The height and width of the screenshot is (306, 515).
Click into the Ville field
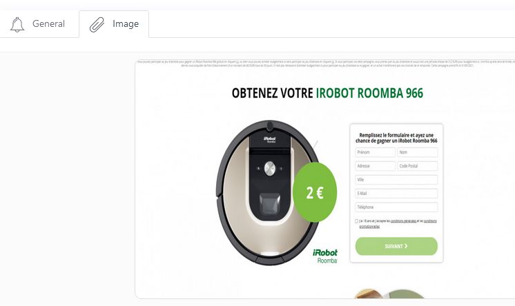pyautogui.click(x=396, y=180)
